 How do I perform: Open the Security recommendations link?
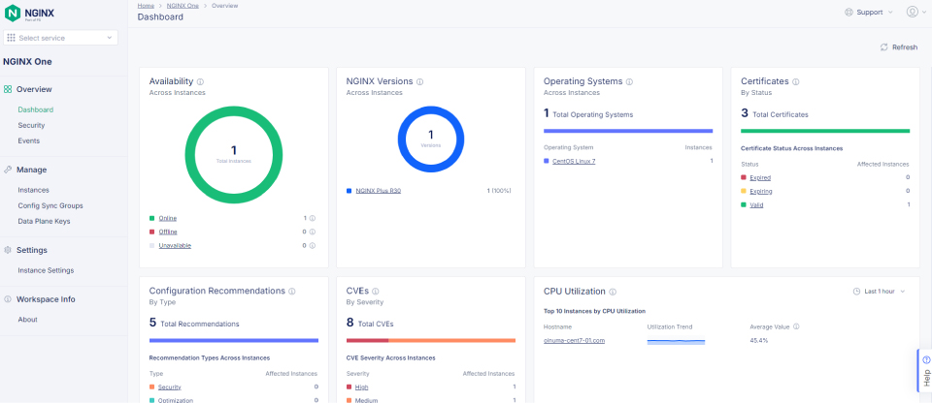point(169,387)
